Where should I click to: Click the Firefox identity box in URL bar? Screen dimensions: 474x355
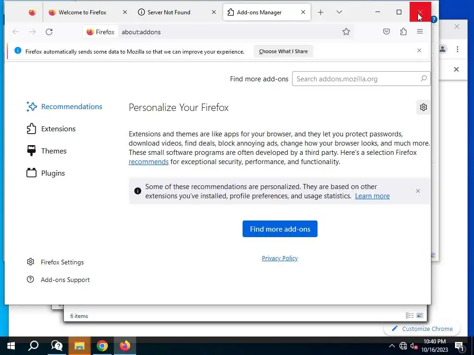(100, 32)
